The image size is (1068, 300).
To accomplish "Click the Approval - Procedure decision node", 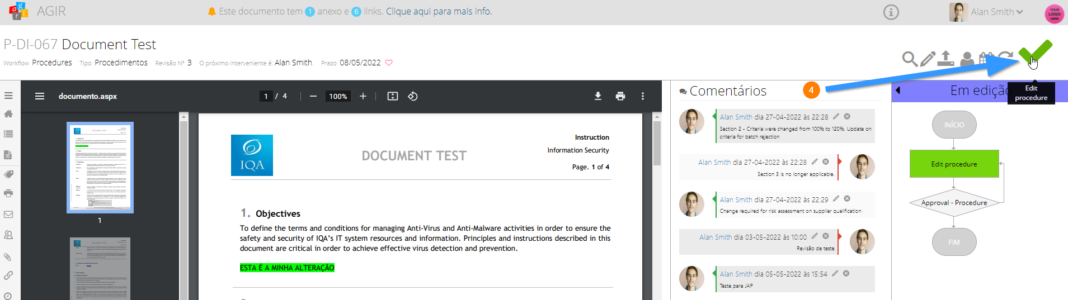I will tap(954, 203).
